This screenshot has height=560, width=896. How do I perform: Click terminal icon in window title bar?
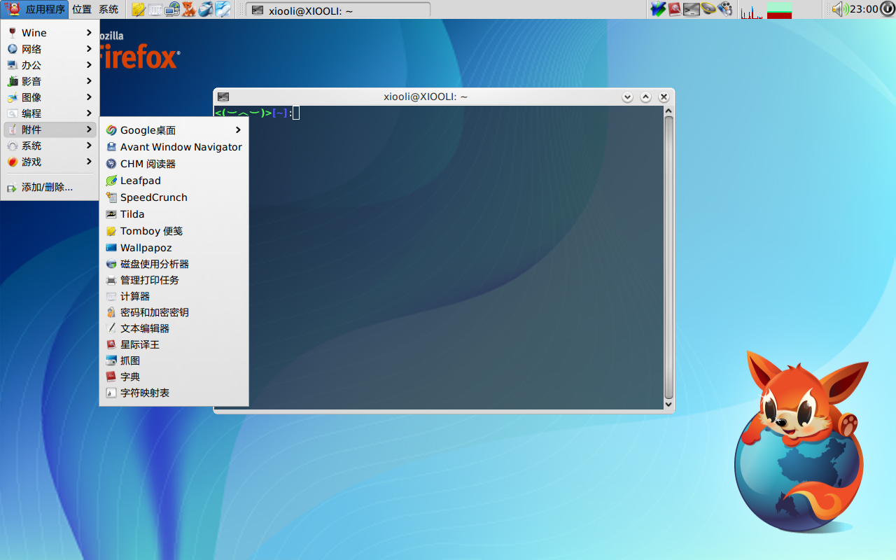click(223, 97)
